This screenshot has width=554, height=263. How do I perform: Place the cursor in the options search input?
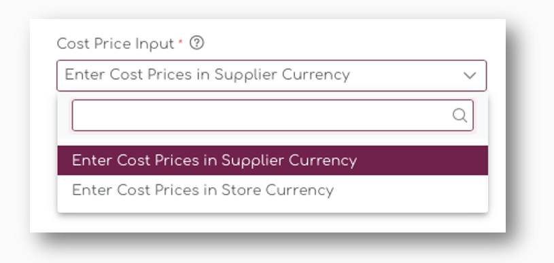click(273, 115)
